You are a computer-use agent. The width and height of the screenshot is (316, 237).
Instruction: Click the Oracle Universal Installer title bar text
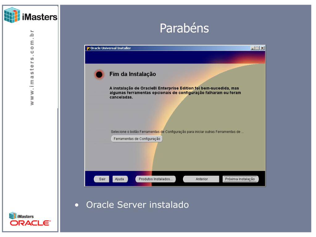(x=111, y=48)
